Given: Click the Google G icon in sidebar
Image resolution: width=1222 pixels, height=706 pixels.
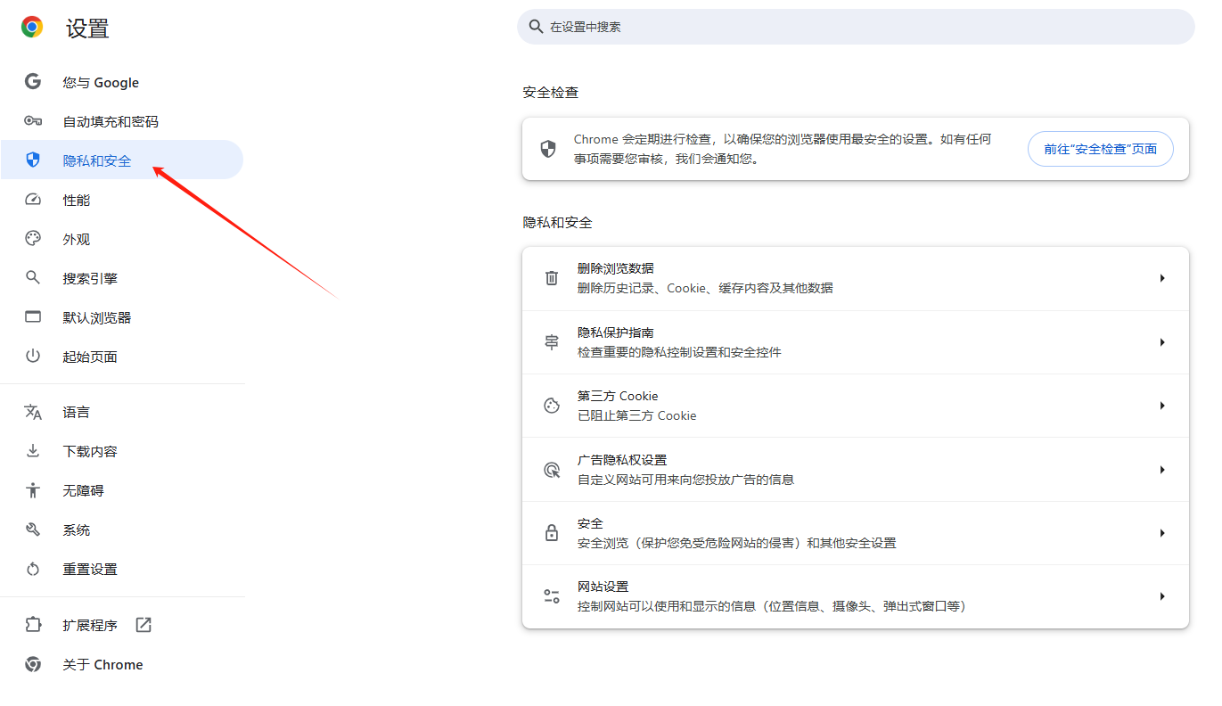Looking at the screenshot, I should pyautogui.click(x=33, y=82).
